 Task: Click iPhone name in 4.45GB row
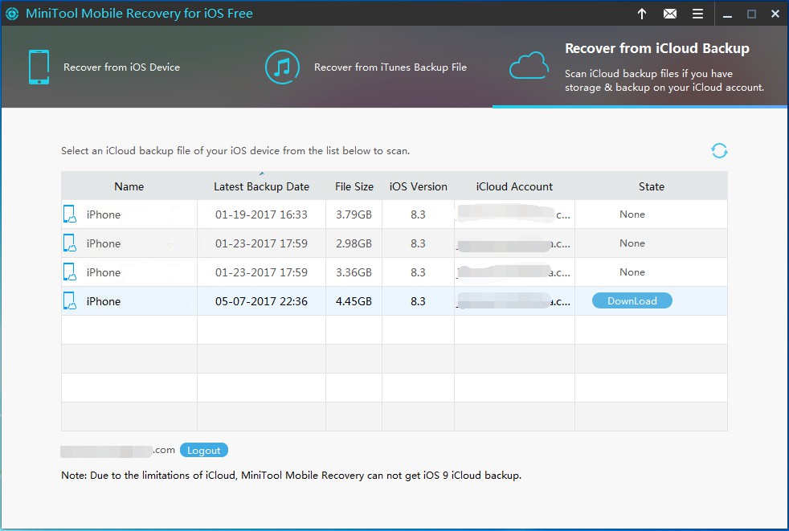[x=103, y=301]
